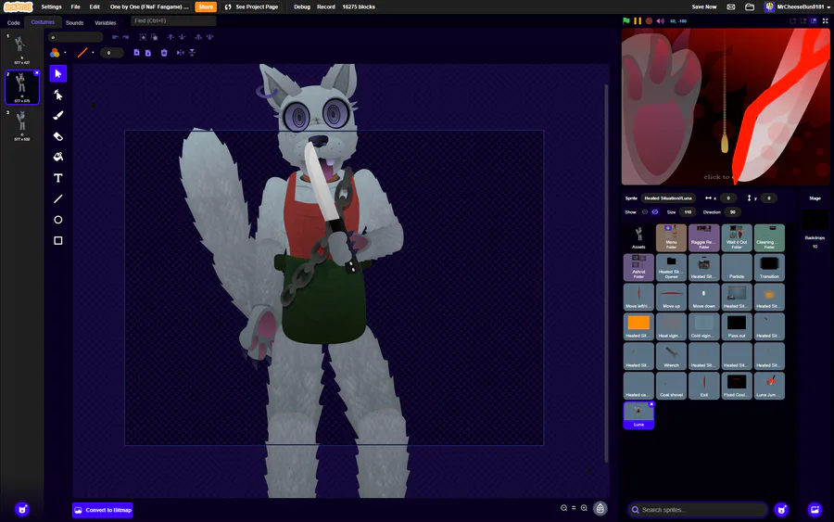Pause the project with yellow pause button
Image resolution: width=834 pixels, height=522 pixels.
pyautogui.click(x=638, y=20)
